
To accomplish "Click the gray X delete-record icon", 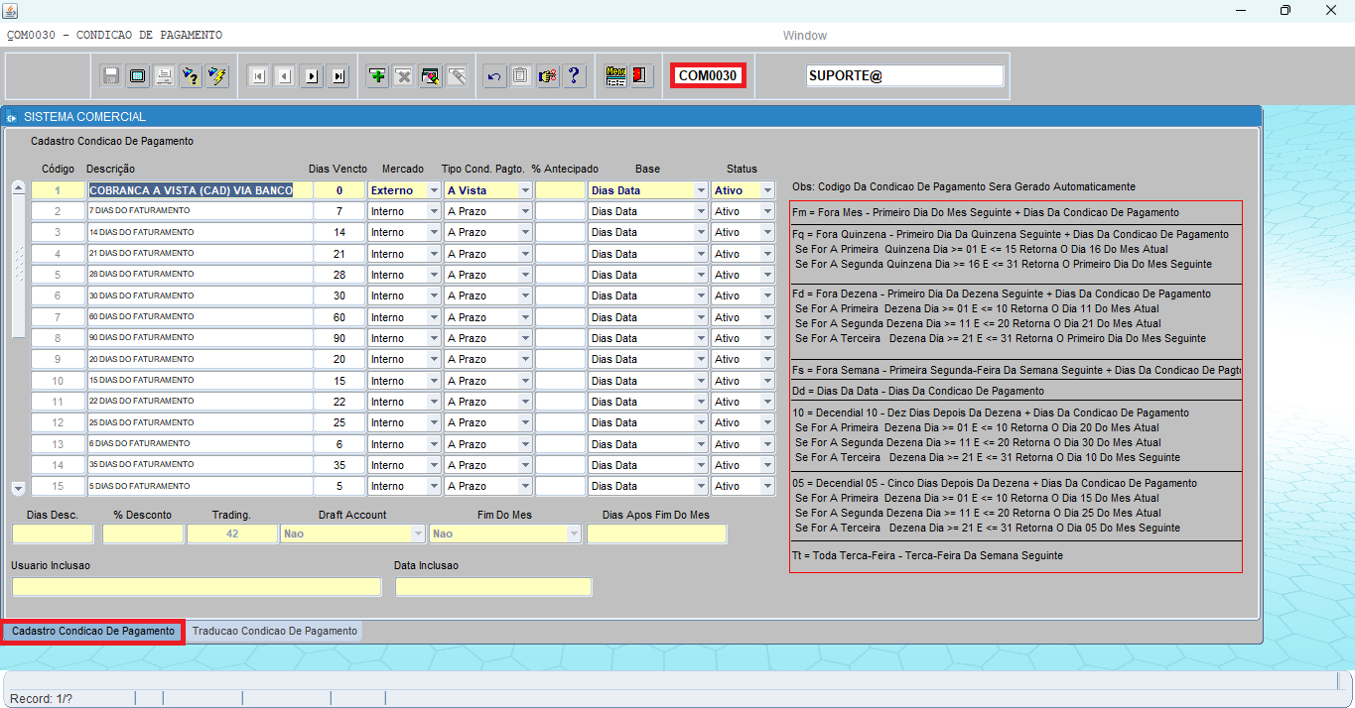I will coord(404,75).
